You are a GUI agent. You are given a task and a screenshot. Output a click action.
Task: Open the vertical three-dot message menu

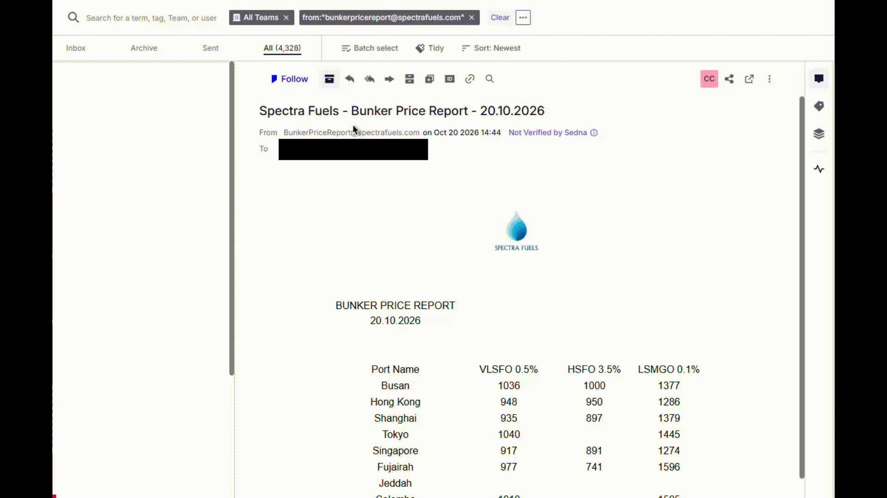[x=769, y=79]
